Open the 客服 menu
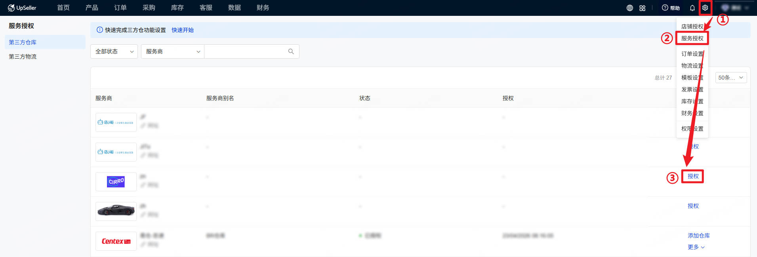This screenshot has width=757, height=257. (x=206, y=8)
